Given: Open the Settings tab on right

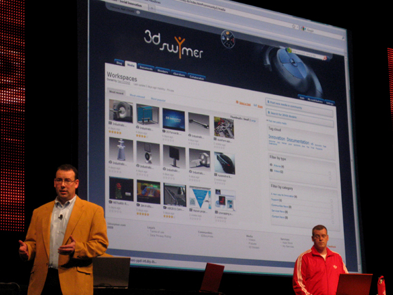Looking at the screenshot, I should coord(330,102).
